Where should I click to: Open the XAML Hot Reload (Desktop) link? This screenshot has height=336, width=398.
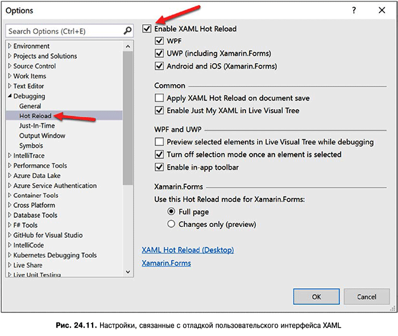[x=187, y=250]
